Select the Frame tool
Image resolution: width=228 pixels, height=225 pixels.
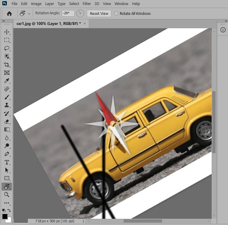click(x=7, y=73)
